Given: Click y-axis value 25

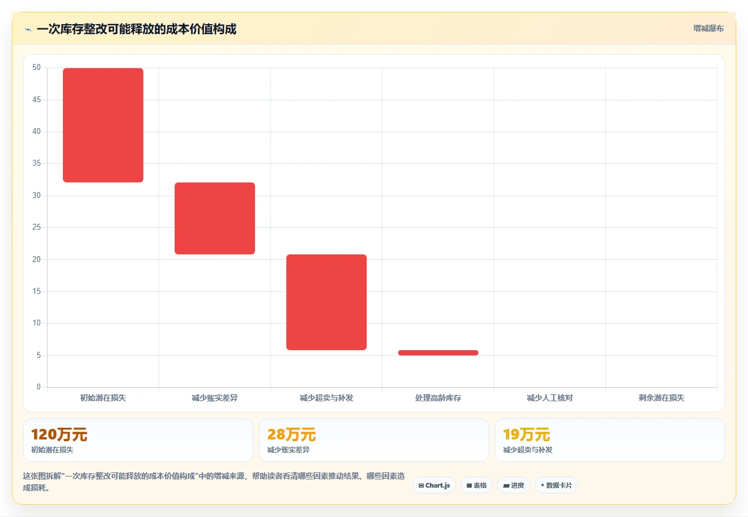Looking at the screenshot, I should [36, 227].
